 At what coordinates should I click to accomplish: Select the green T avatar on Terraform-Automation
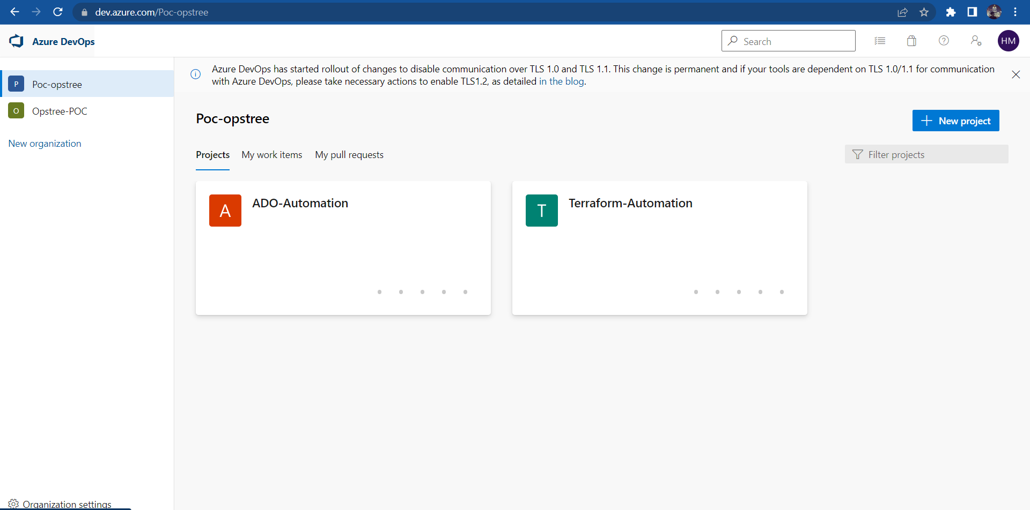[541, 210]
